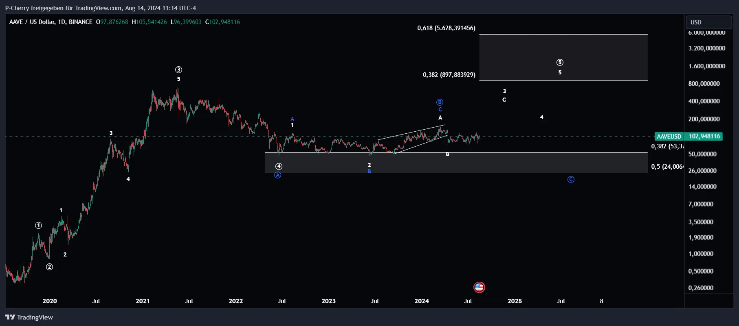
Task: Click the TradingView logo
Action: click(29, 317)
